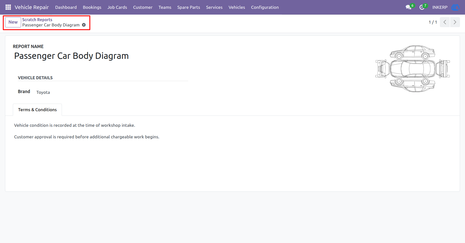Open the Job Cards menu
The height and width of the screenshot is (243, 465).
coord(117,7)
